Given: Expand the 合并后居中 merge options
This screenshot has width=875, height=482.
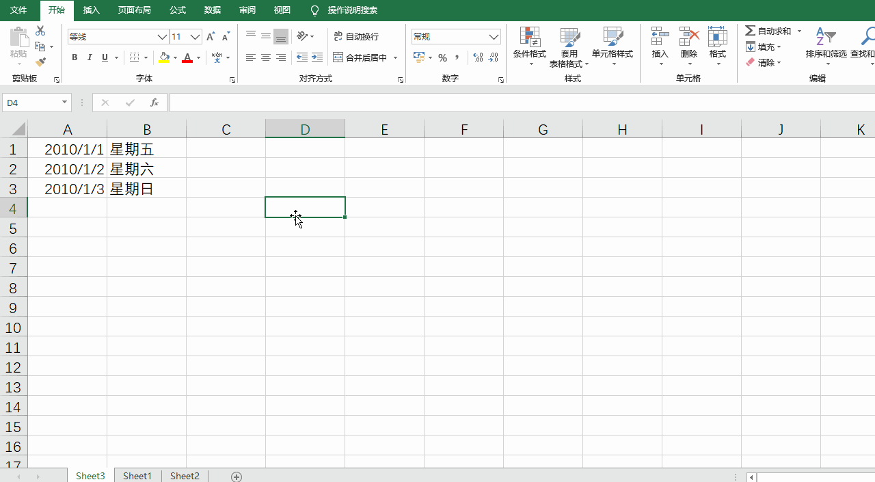Looking at the screenshot, I should (394, 58).
